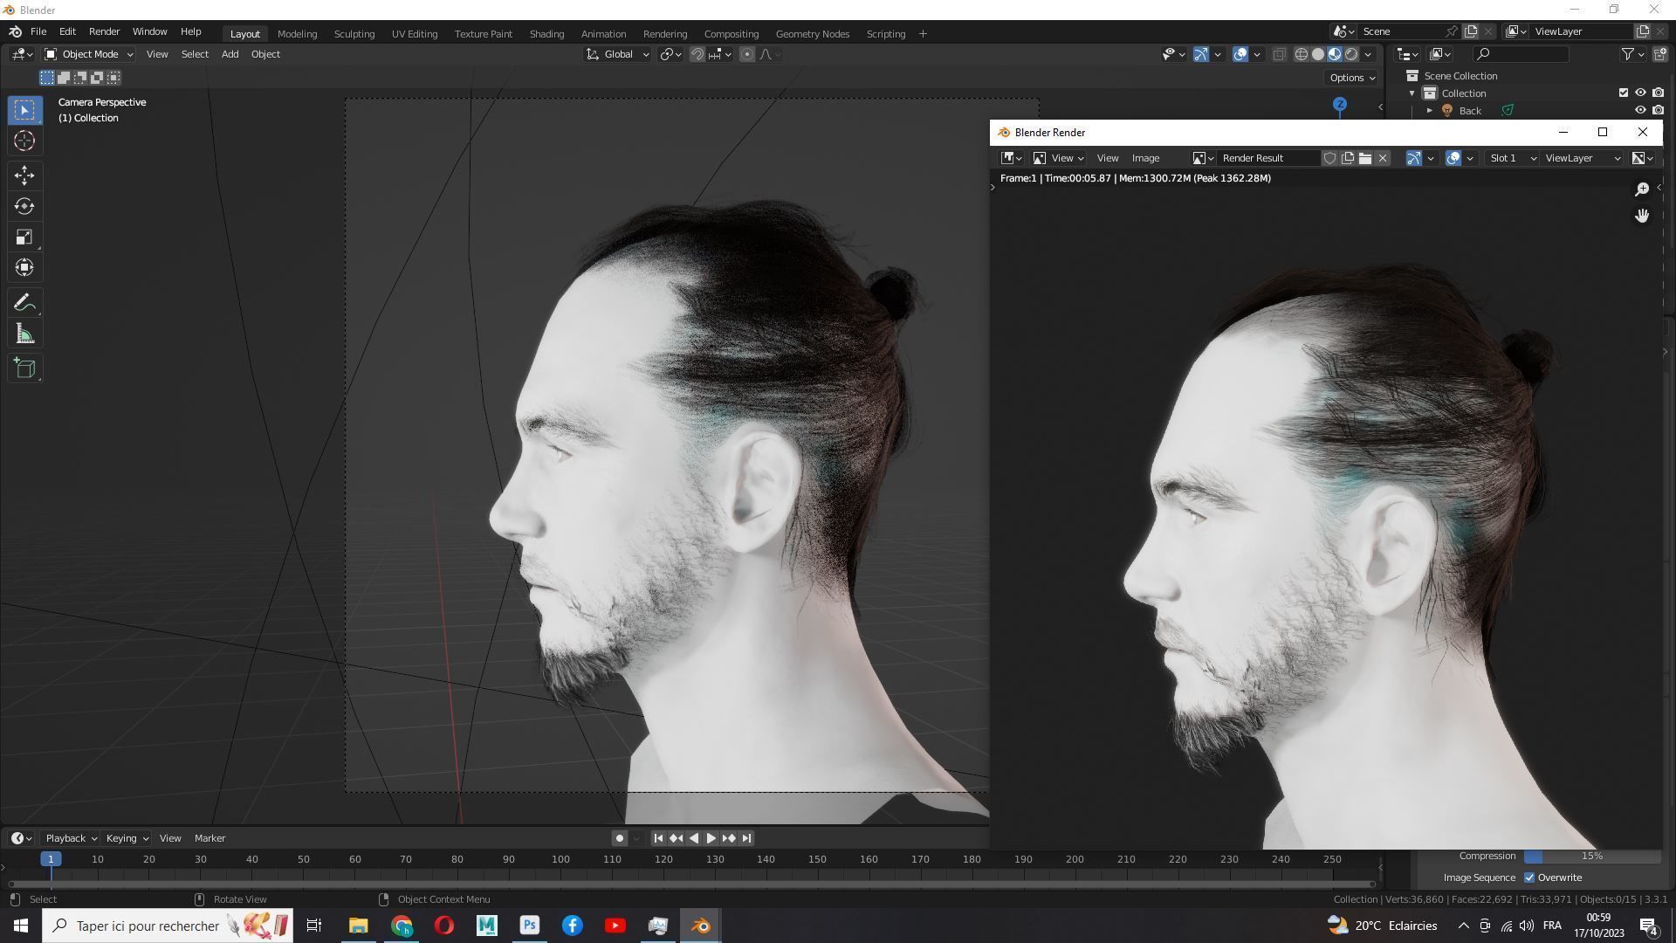Select the Measure tool
Screen dimensions: 1676x943
pos(24,334)
